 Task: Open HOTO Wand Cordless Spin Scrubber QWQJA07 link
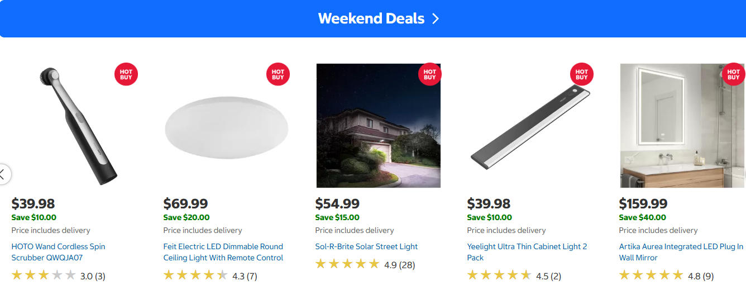pos(58,252)
